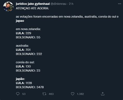Viewport: 123px width, 100px height.
Task: Select the 53 replies count
Action: pyautogui.click(x=24, y=94)
